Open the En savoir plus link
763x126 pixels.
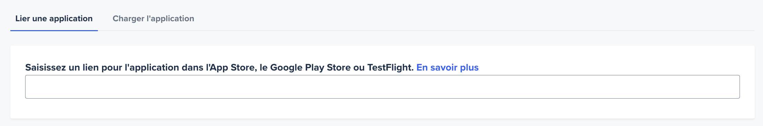click(447, 67)
